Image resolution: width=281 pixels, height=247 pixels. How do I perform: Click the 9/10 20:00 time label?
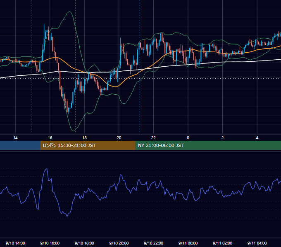119,243
